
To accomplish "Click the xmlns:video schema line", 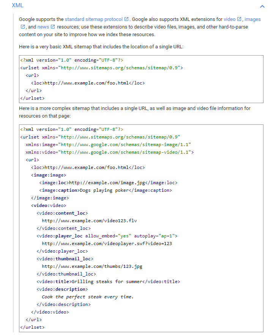I will pos(110,152).
